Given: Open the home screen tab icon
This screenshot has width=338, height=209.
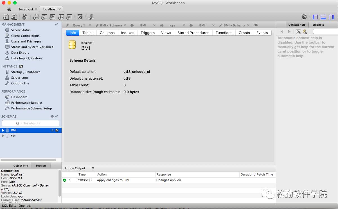Looking at the screenshot, I should tap(9, 9).
